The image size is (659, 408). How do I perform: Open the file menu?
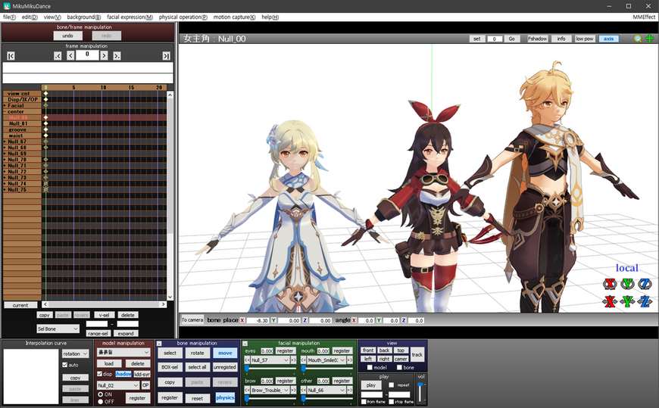[9, 17]
